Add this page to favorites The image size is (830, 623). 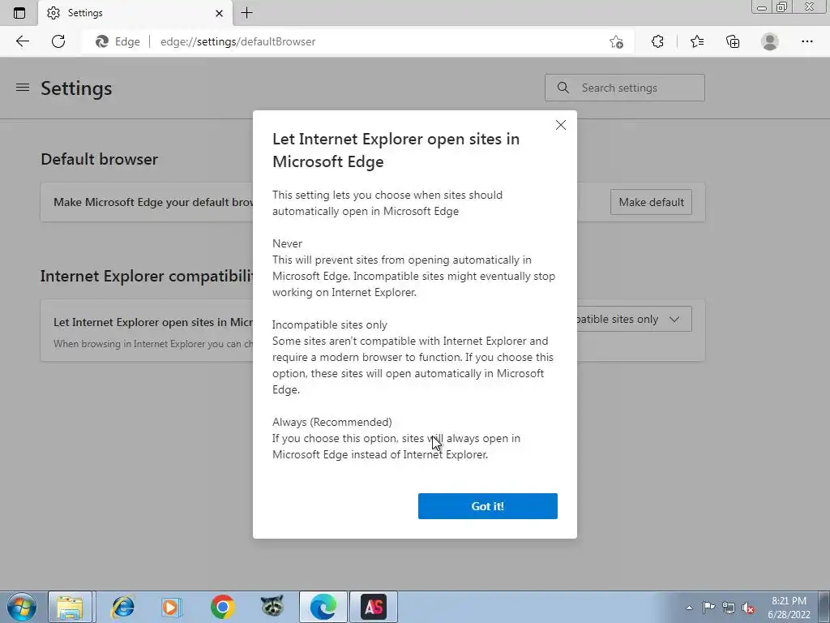pos(616,41)
